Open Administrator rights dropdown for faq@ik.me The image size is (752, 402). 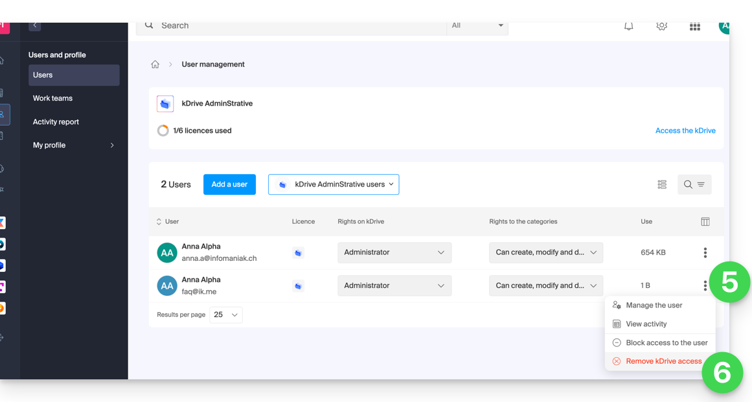[x=394, y=285]
